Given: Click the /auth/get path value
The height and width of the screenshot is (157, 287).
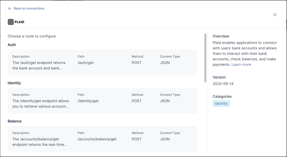Looking at the screenshot, I should click(x=85, y=63).
